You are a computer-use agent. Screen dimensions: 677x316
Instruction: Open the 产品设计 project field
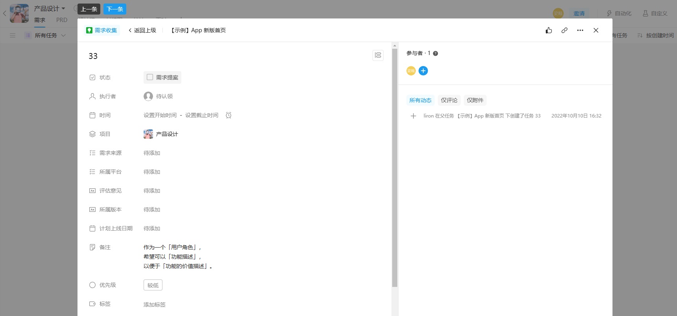[x=161, y=134]
